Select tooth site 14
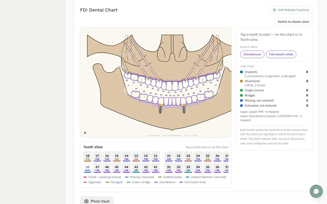The width and height of the screenshot is (327, 204). [x=126, y=157]
